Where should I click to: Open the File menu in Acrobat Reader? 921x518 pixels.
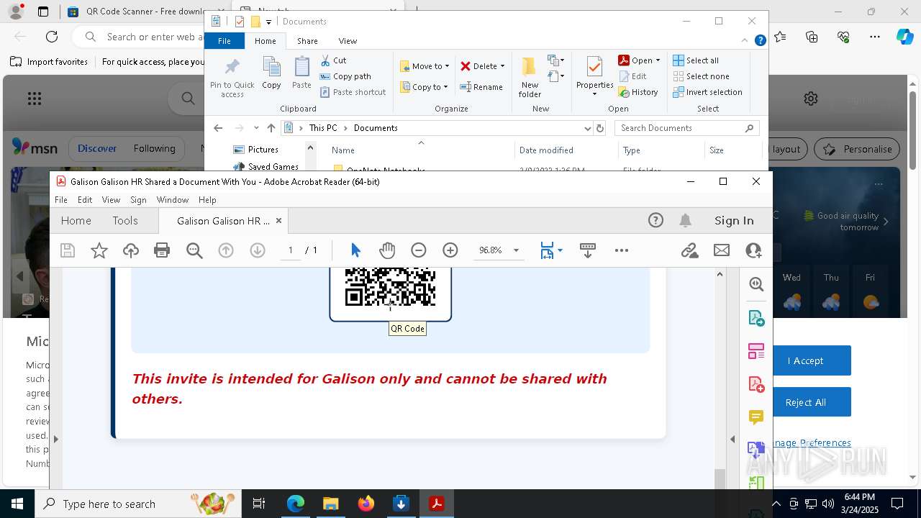[x=61, y=200]
